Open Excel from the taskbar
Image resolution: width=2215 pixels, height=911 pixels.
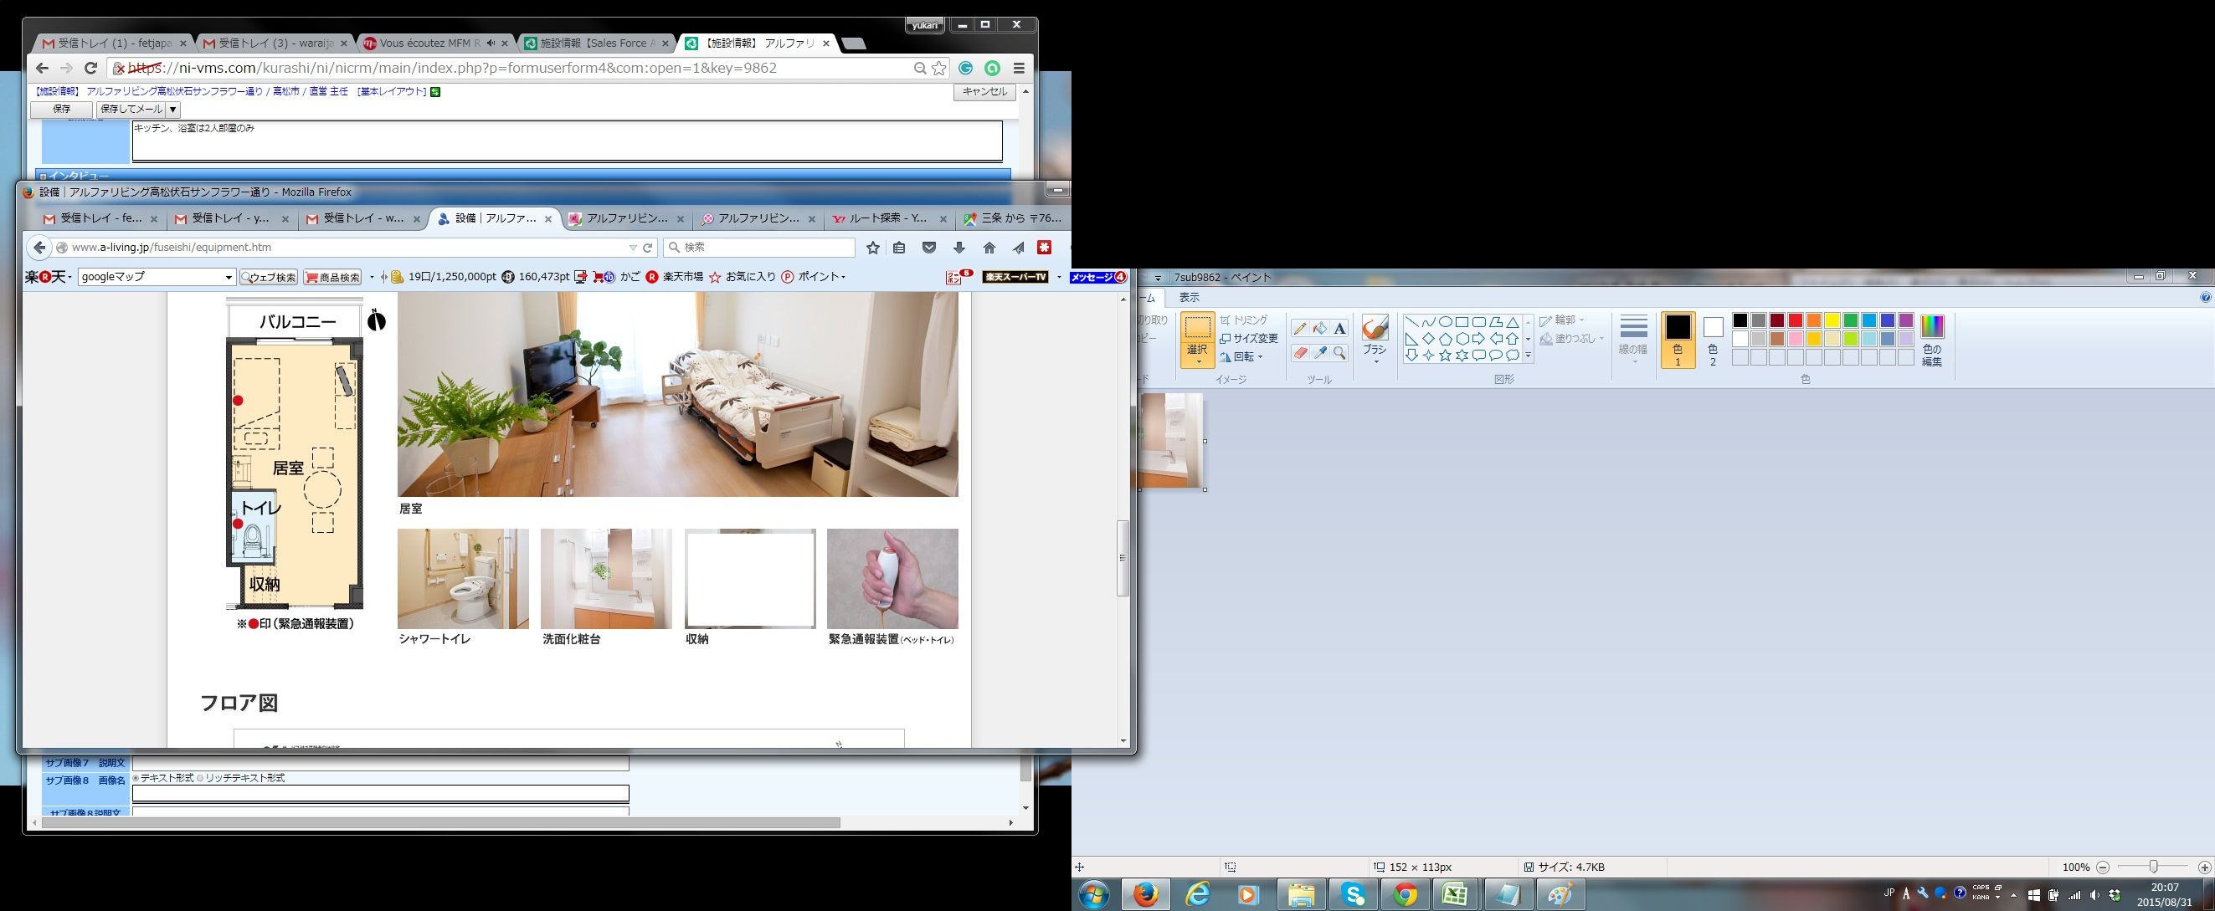coord(1455,894)
